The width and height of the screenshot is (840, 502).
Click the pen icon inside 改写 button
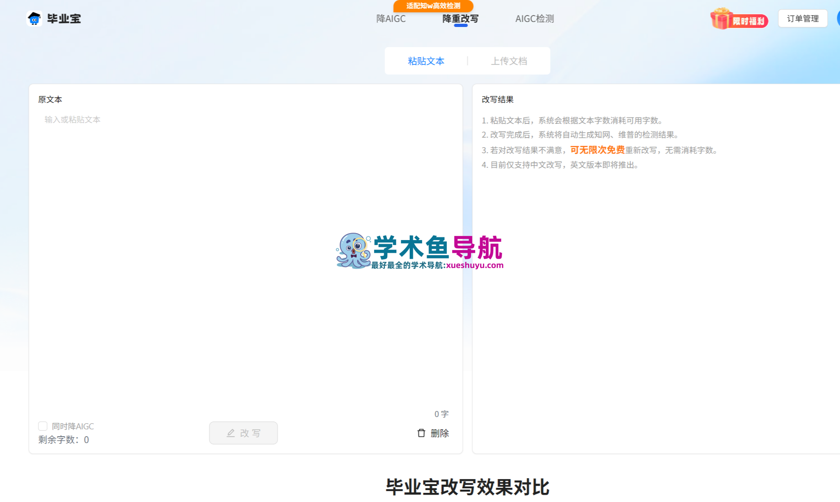pyautogui.click(x=230, y=433)
